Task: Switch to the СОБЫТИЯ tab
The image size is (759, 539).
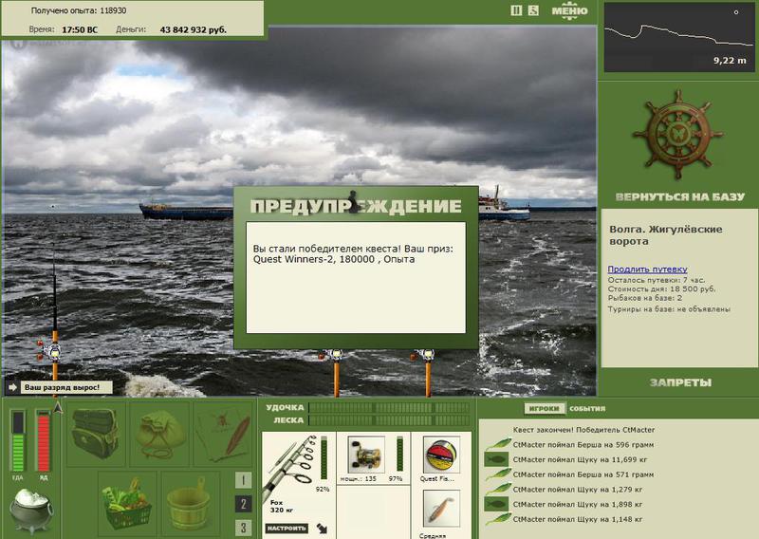Action: coord(587,409)
